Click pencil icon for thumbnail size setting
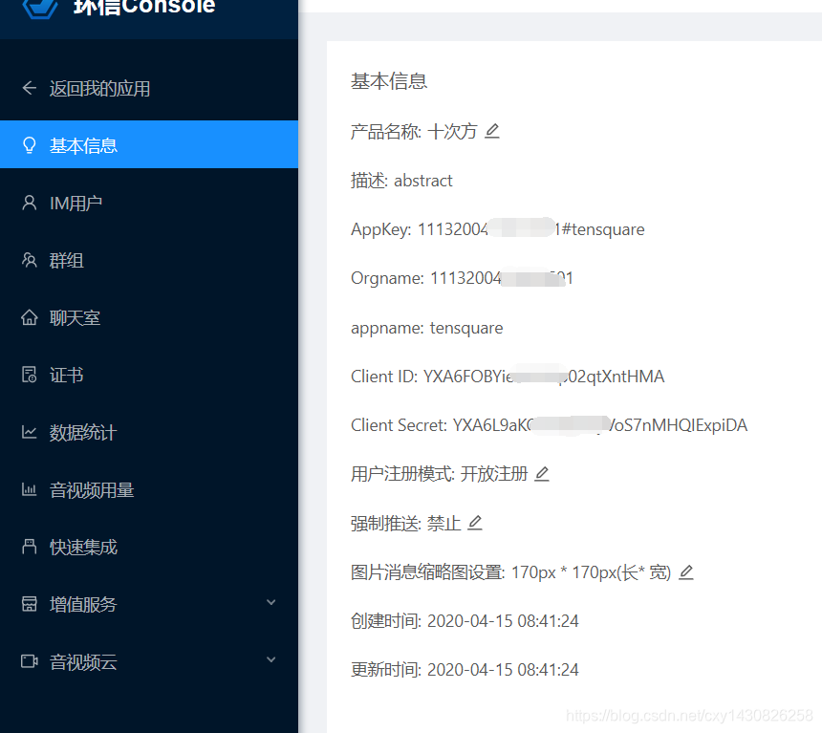The image size is (822, 733). point(686,572)
